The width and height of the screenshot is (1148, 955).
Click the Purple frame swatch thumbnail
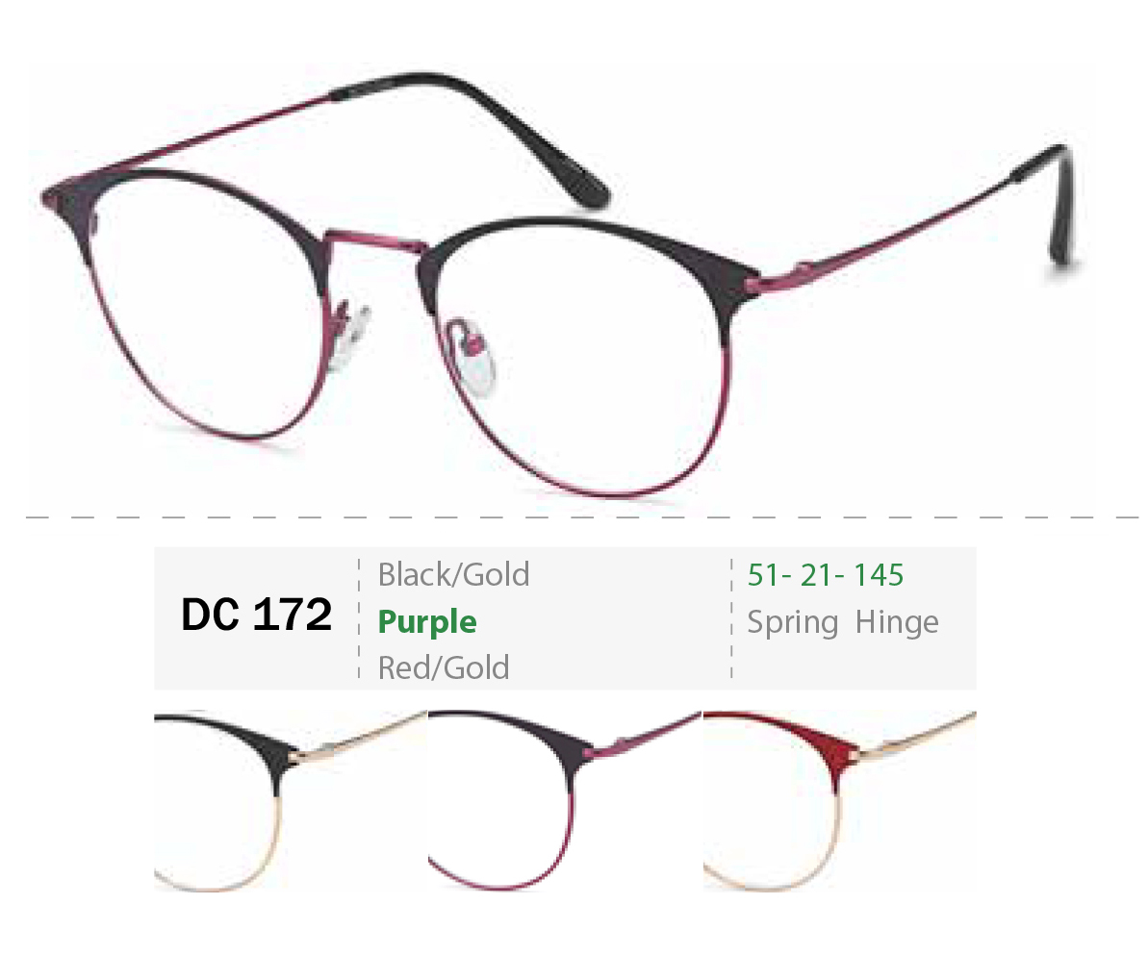[565, 800]
